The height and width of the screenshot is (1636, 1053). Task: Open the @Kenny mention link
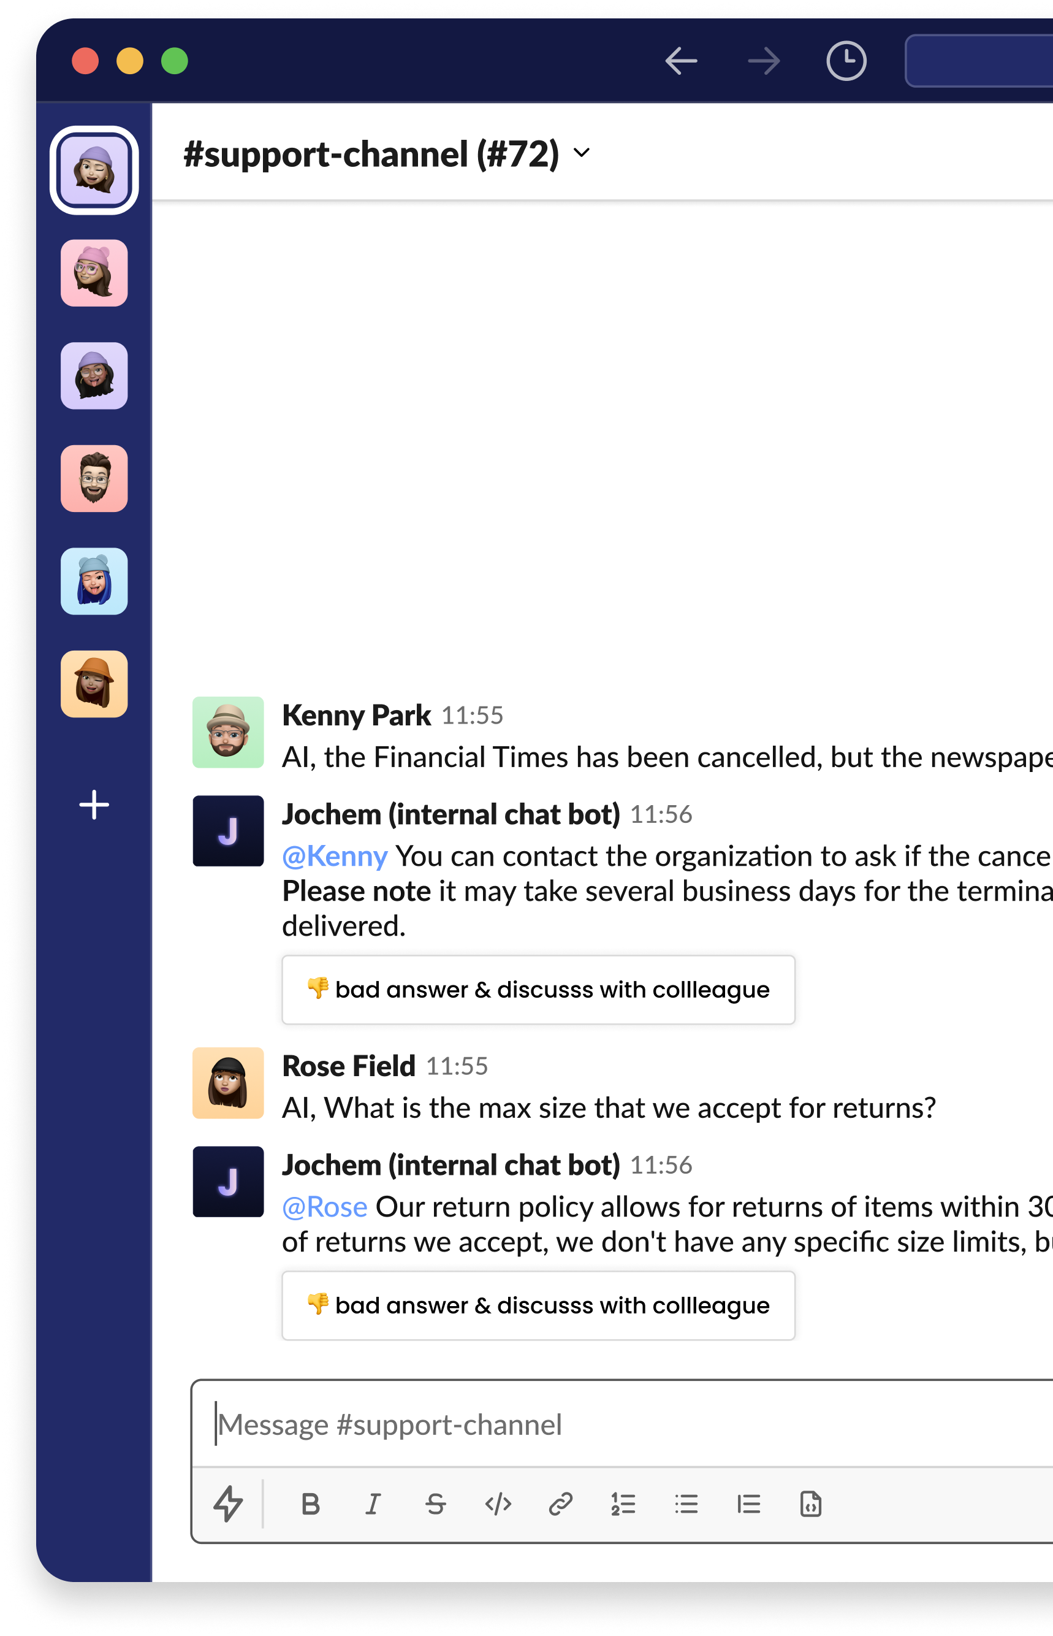click(335, 855)
